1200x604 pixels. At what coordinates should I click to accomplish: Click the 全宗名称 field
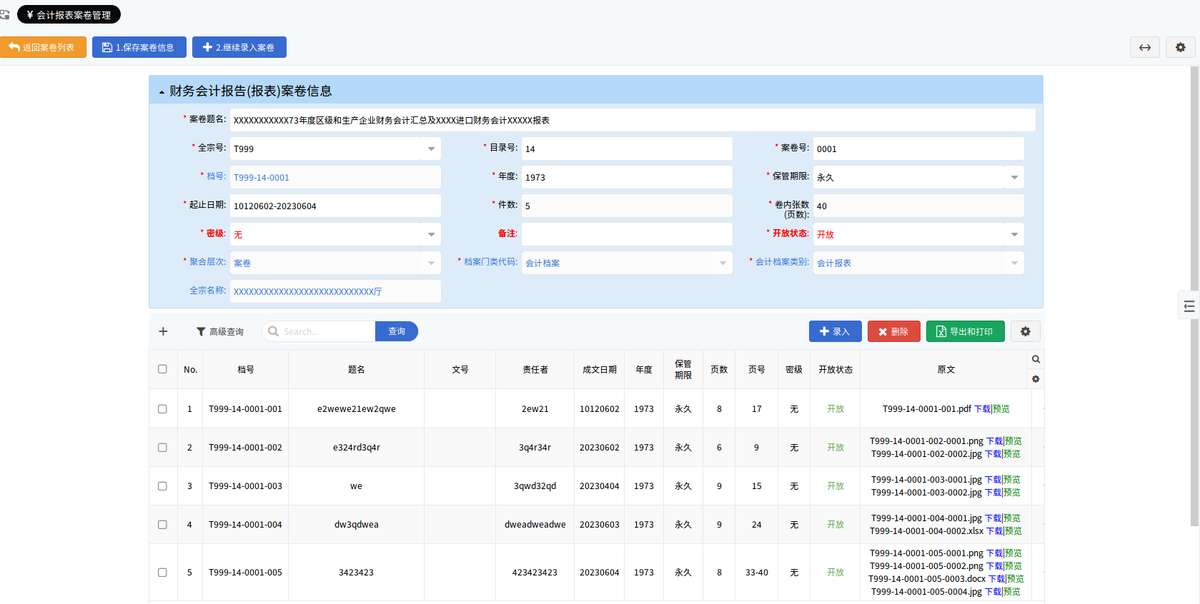coord(335,291)
